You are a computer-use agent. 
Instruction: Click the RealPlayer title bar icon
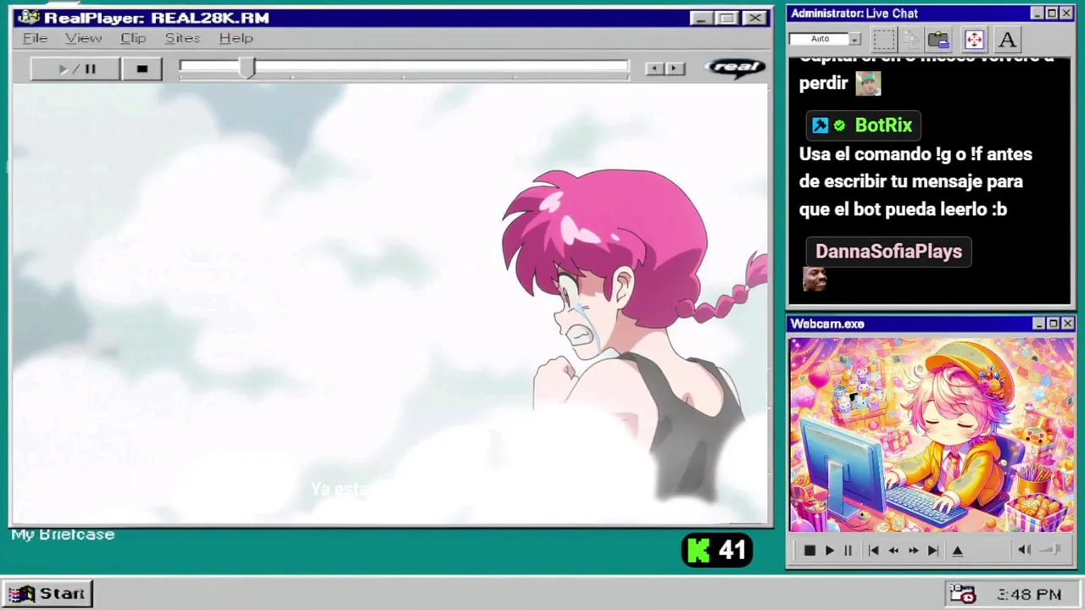point(28,17)
